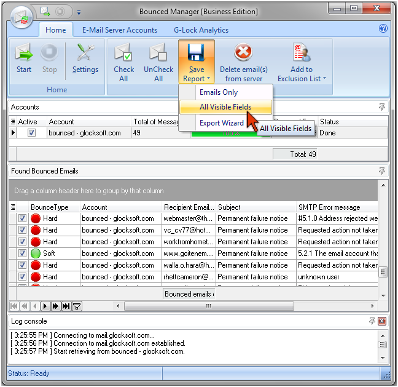The height and width of the screenshot is (387, 398).
Task: Go to prior page navigator button
Action: [x=25, y=306]
